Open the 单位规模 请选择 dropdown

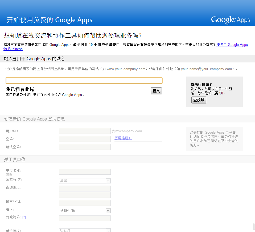tap(85, 230)
